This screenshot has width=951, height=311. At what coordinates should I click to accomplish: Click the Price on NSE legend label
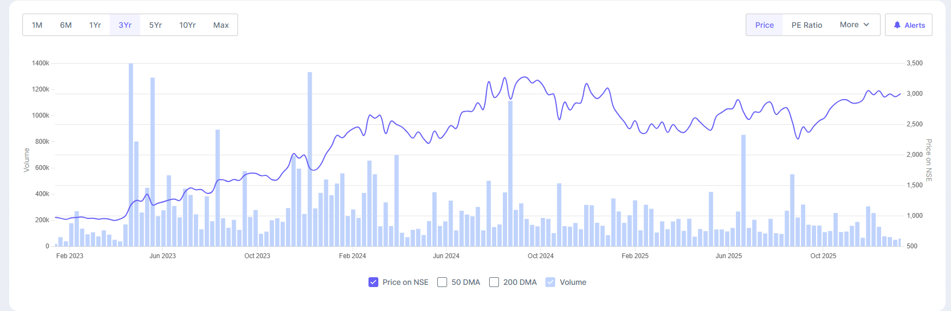click(x=405, y=282)
